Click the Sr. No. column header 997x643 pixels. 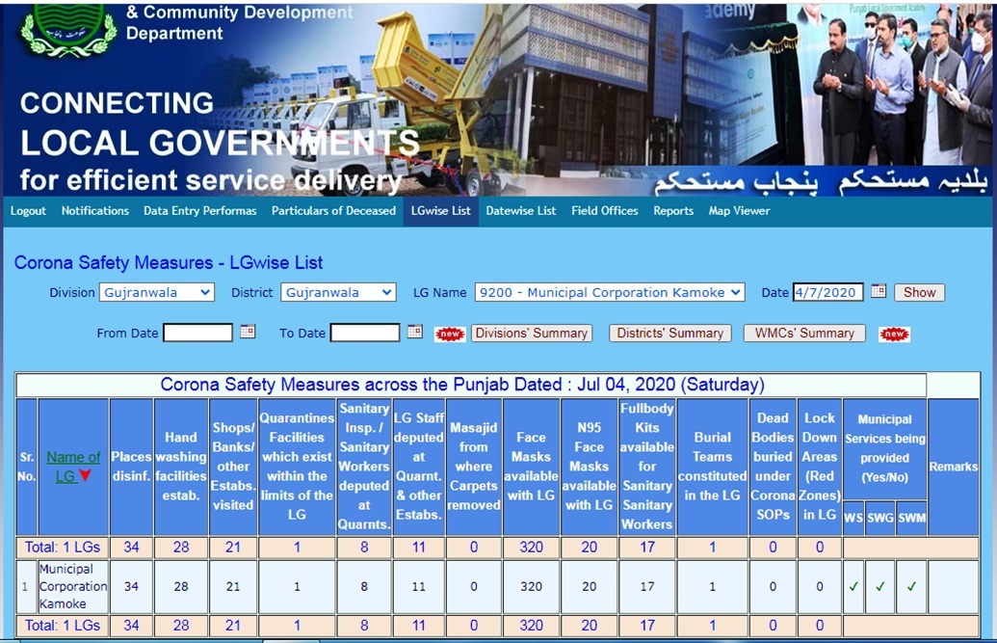(x=27, y=467)
